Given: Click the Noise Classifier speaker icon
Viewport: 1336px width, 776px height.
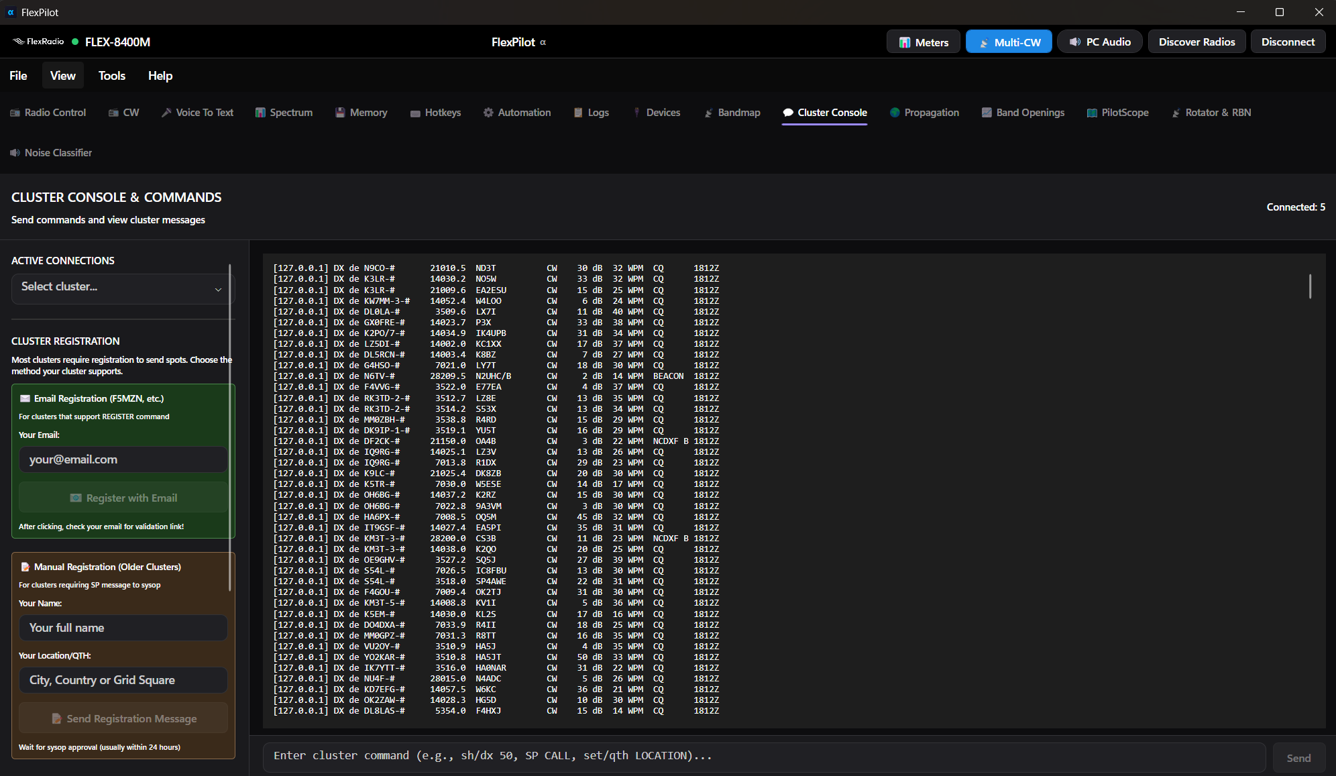Looking at the screenshot, I should point(15,153).
